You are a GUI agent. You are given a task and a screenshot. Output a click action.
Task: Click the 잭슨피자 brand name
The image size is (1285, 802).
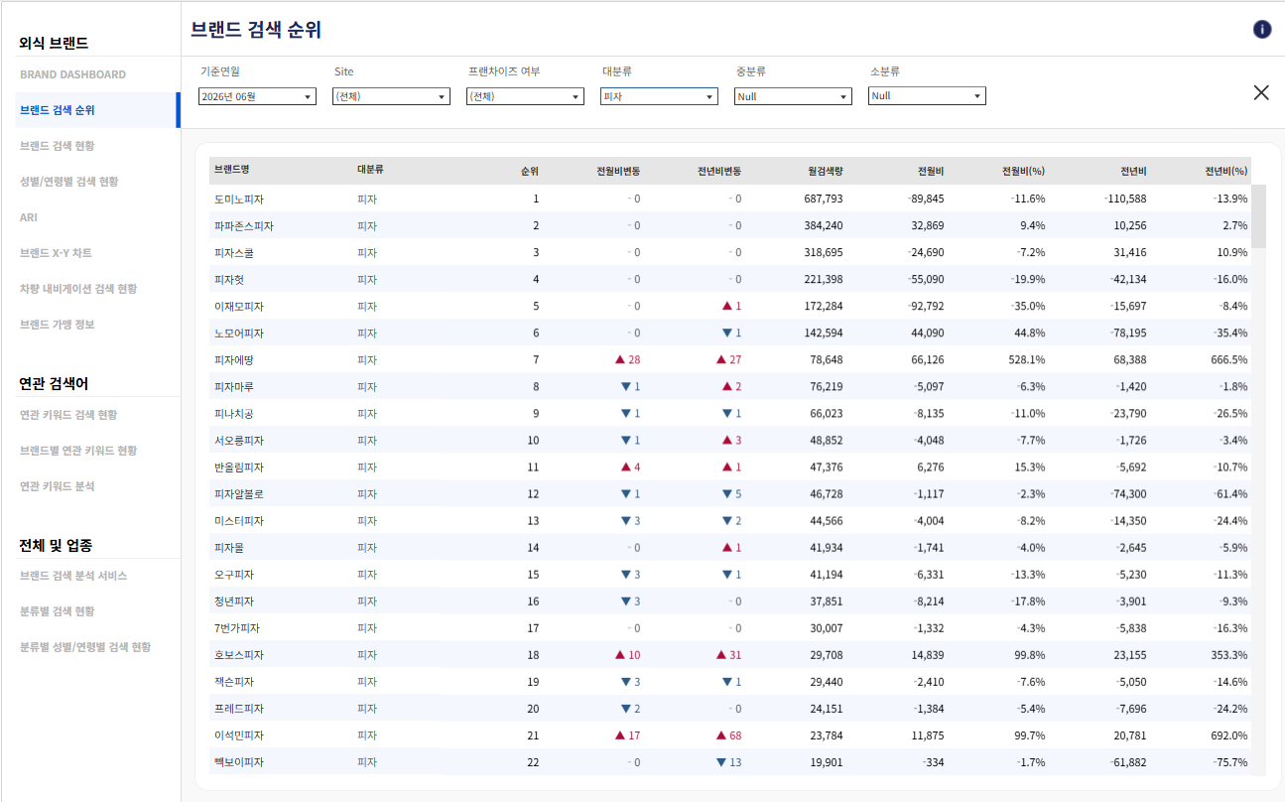(x=233, y=682)
